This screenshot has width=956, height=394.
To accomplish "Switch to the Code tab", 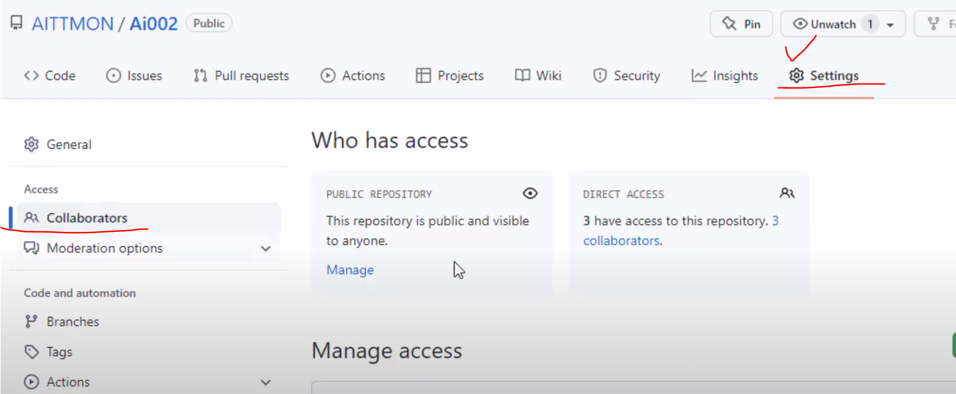I will point(49,75).
